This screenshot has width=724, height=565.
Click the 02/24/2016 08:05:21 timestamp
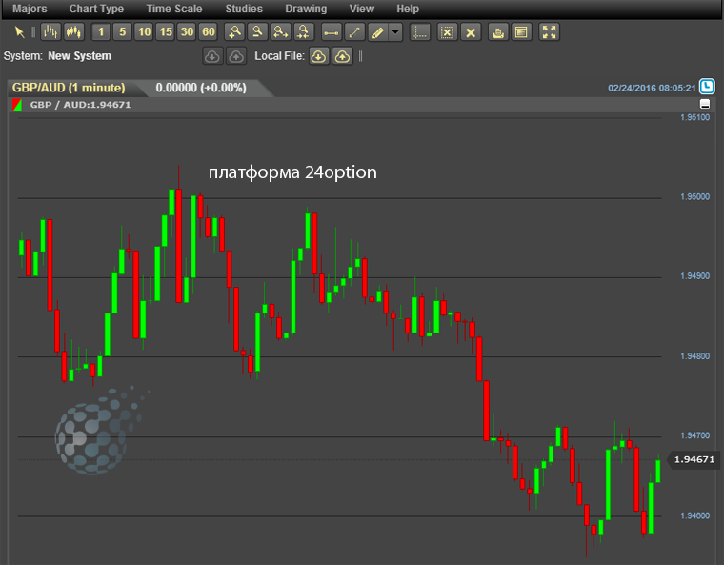pyautogui.click(x=652, y=88)
